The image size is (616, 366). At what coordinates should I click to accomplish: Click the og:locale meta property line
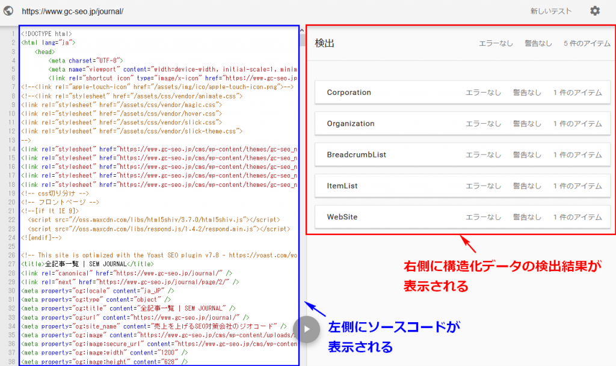click(x=97, y=291)
